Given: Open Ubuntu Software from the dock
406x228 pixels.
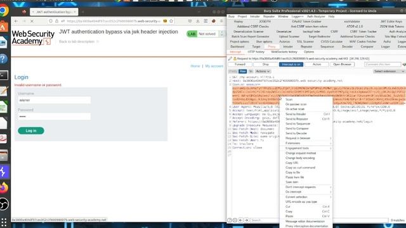Looking at the screenshot, I should coord(4,27).
